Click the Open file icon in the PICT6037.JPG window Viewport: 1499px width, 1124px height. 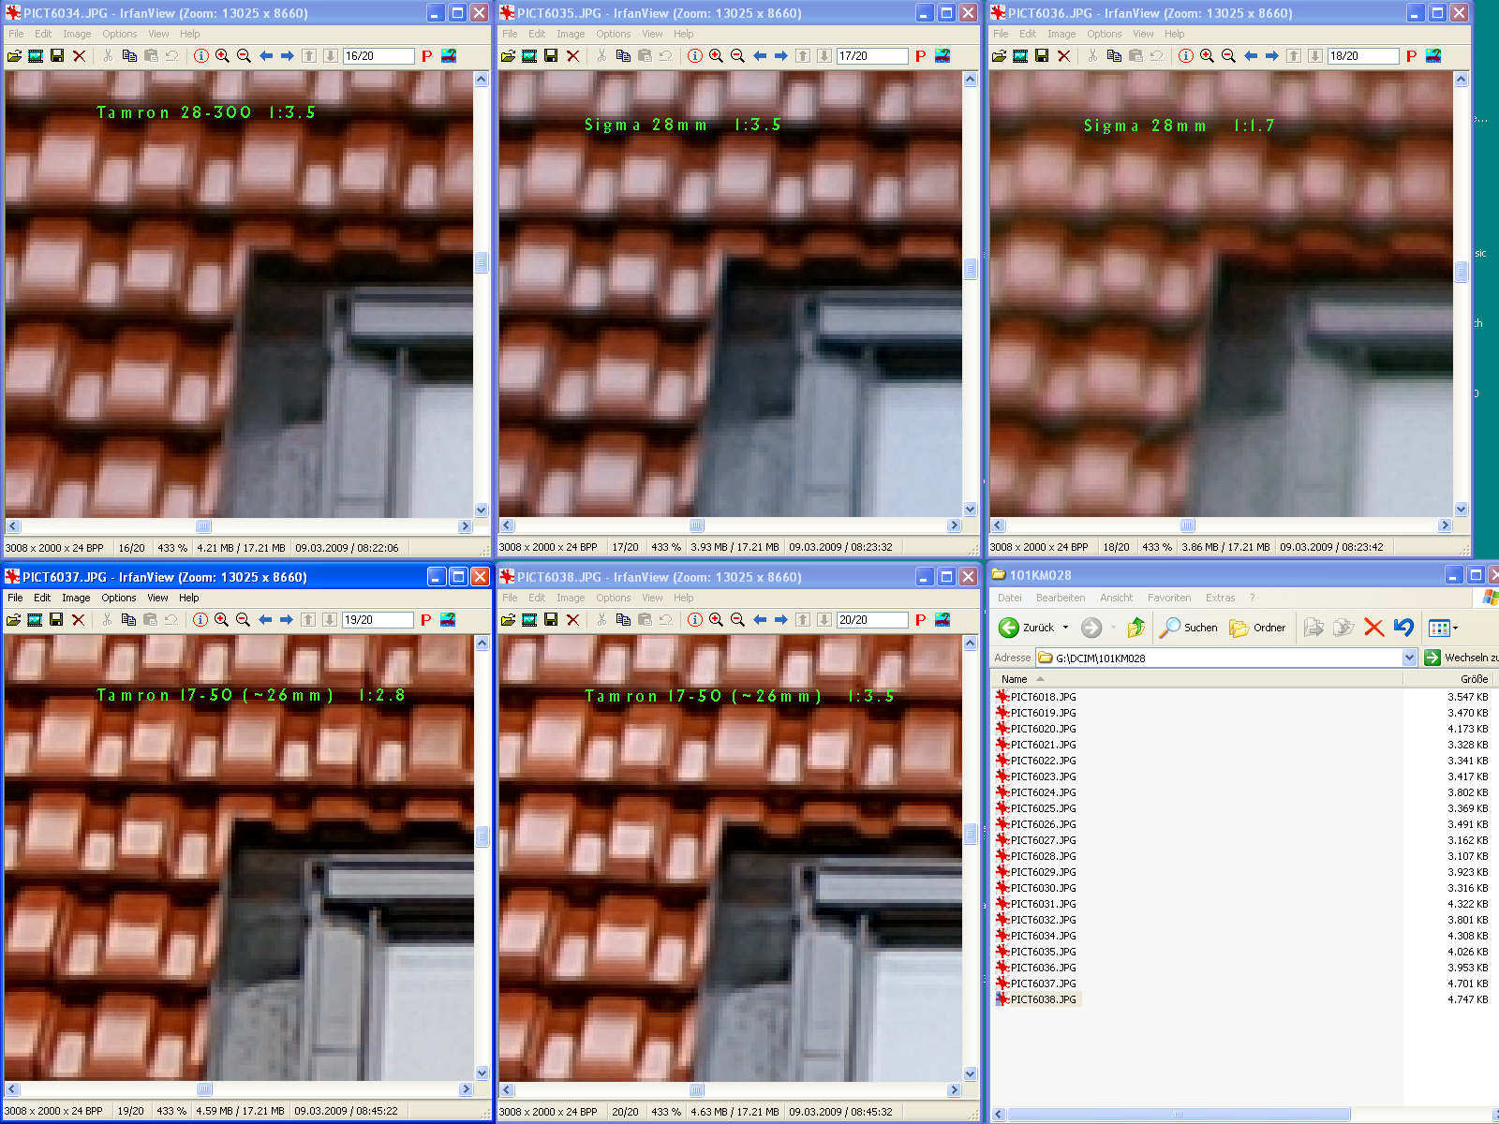[x=13, y=620]
